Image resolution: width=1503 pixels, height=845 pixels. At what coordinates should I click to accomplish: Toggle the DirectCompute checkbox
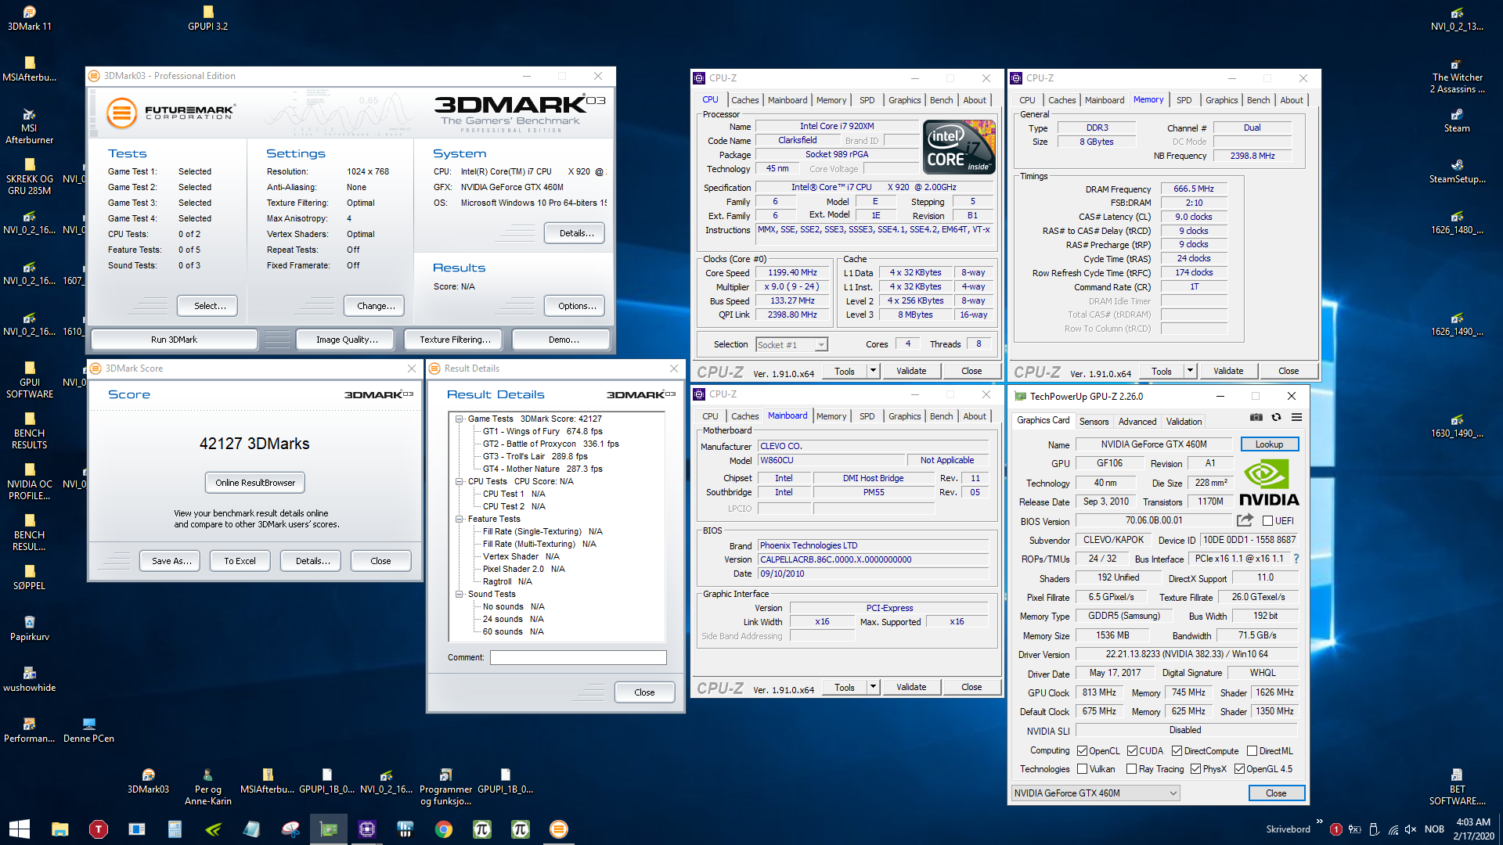pos(1177,751)
